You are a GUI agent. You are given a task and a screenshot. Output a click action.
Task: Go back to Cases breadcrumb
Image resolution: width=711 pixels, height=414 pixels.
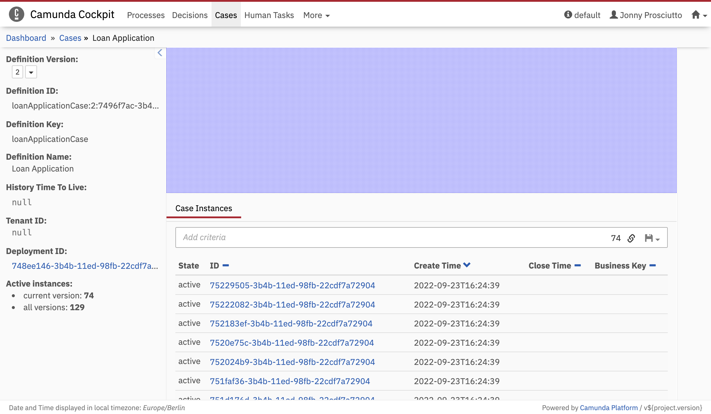[x=70, y=38]
